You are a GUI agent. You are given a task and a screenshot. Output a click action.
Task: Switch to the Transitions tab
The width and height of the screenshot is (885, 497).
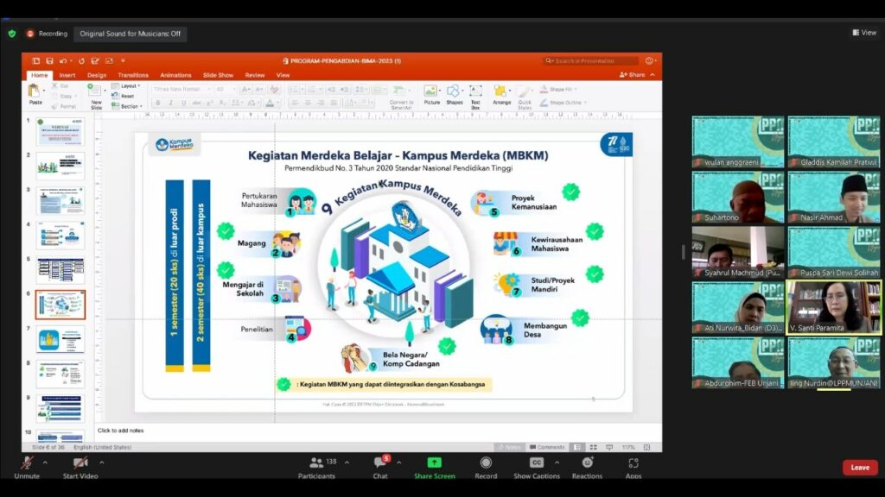[x=132, y=75]
